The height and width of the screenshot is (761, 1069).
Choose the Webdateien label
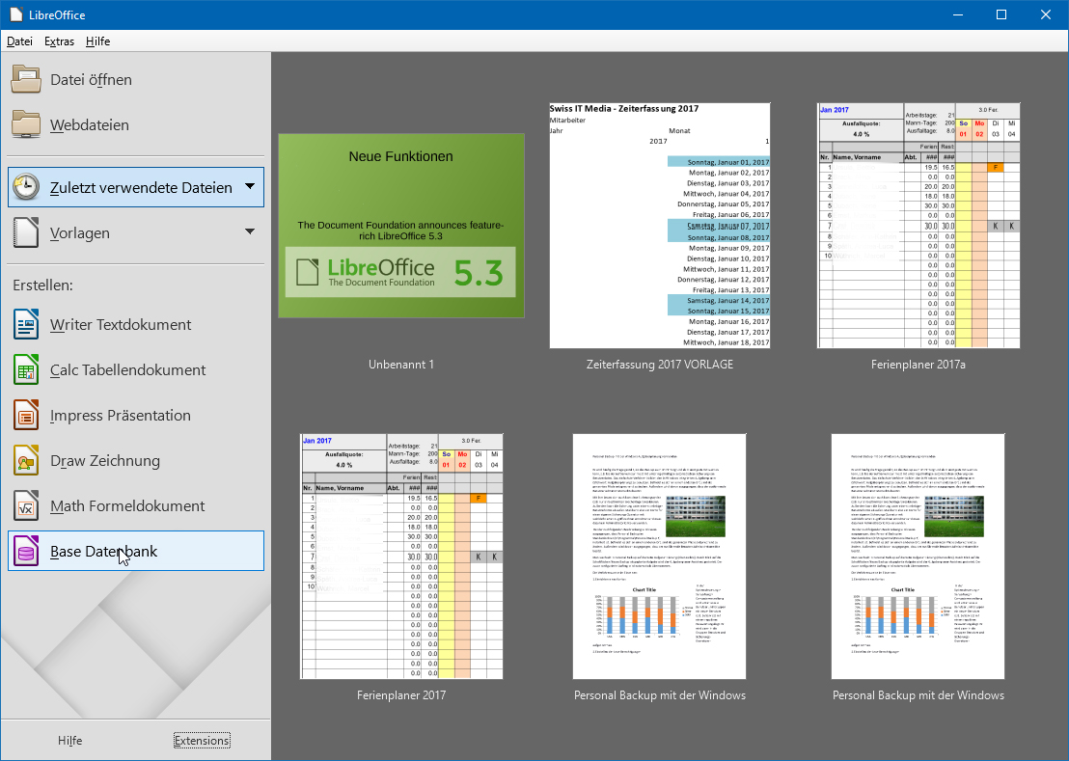point(90,125)
